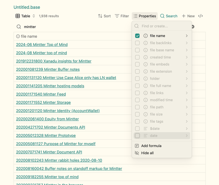Open 202007071741 Mintter Document API
Image resolution: width=219 pixels, height=185 pixels.
pyautogui.click(x=49, y=152)
